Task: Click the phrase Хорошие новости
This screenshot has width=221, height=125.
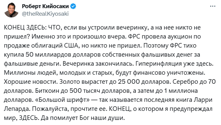Action: point(31,82)
